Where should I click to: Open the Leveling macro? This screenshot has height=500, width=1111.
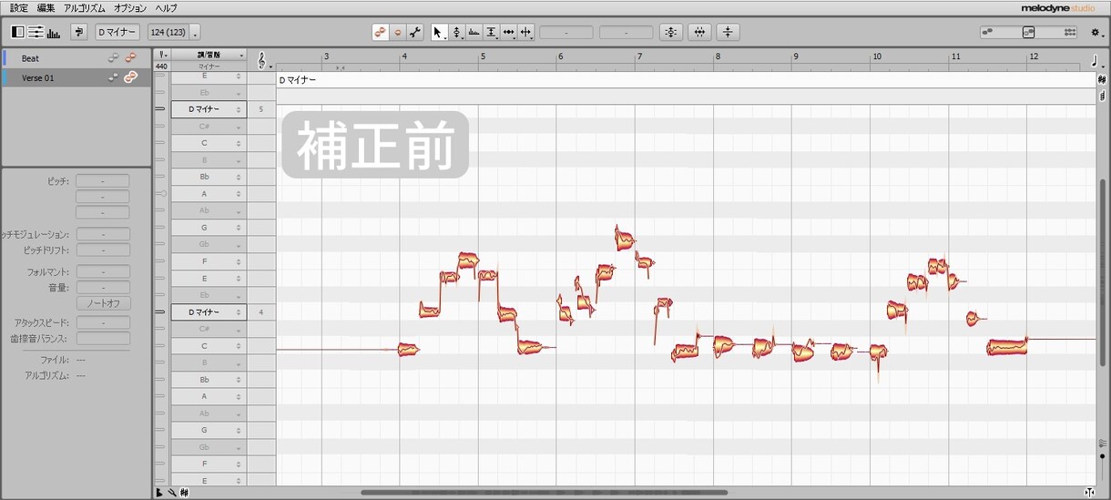tap(728, 32)
